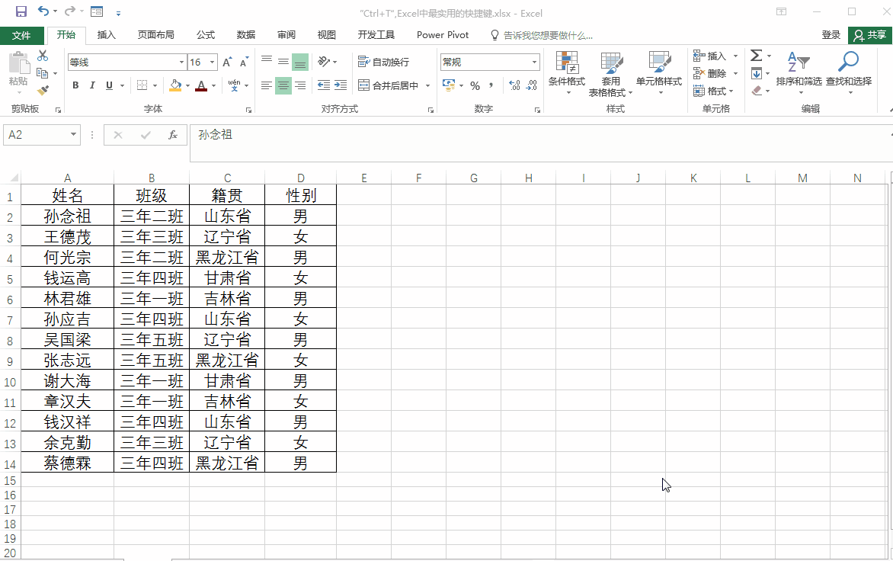The height and width of the screenshot is (561, 893).
Task: Click the AutoSum sigma icon
Action: 757,55
